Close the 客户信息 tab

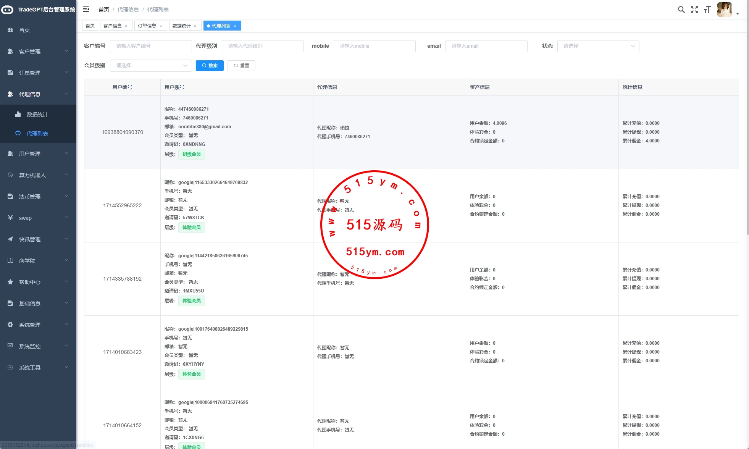pos(126,26)
